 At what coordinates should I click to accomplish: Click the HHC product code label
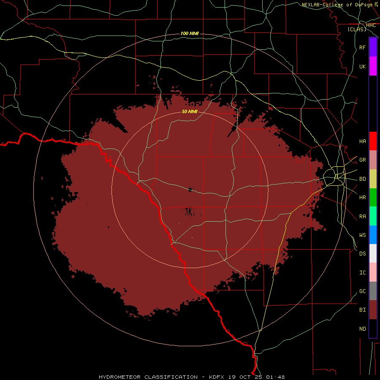coord(371,25)
